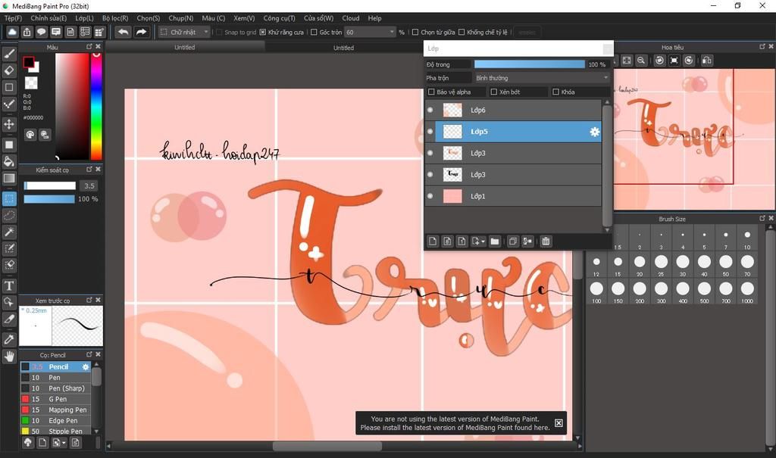Check Bảo vệ alpha option

pyautogui.click(x=431, y=92)
